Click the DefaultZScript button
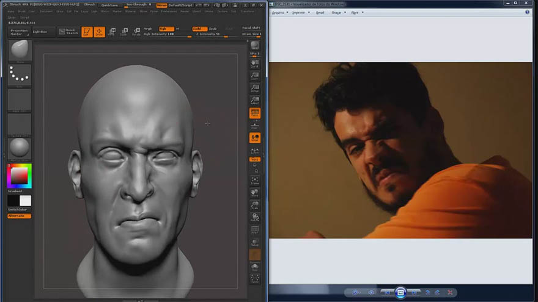Screen dimensions: 538x302 180,5
